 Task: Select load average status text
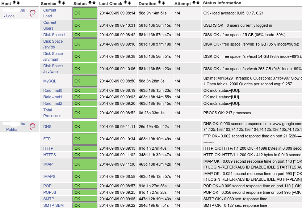[x=234, y=13]
